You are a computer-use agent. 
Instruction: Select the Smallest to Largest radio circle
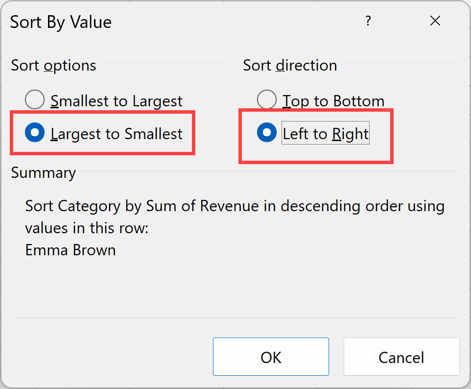[35, 100]
